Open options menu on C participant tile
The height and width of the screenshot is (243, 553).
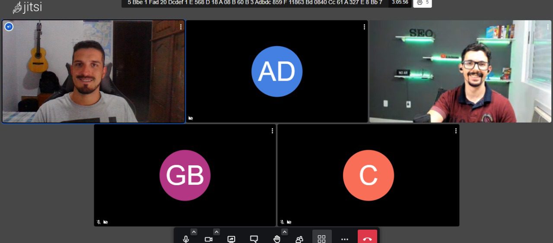pyautogui.click(x=456, y=131)
